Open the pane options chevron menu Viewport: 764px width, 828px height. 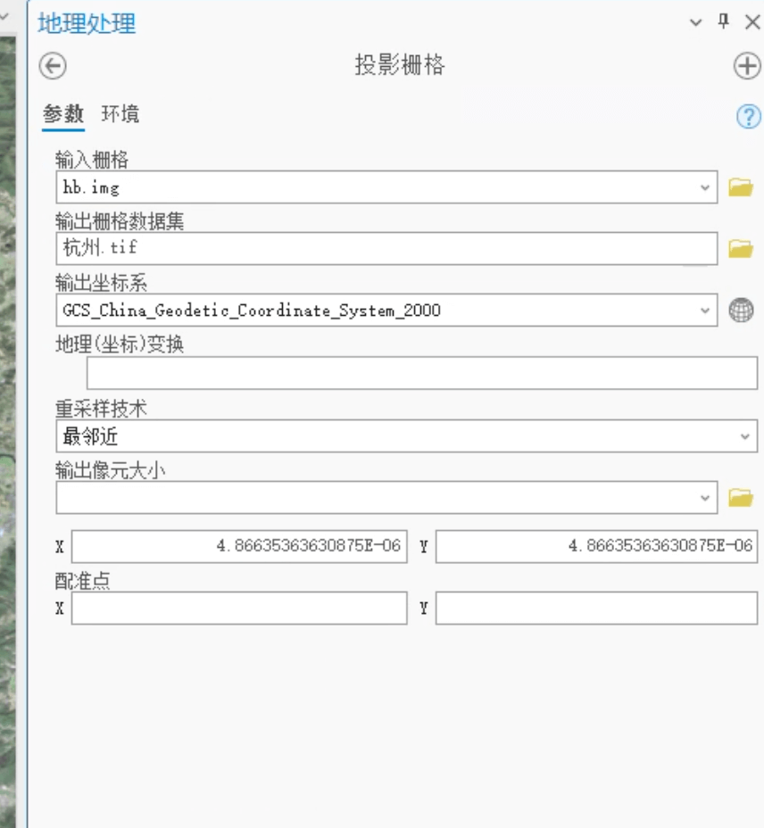point(696,23)
